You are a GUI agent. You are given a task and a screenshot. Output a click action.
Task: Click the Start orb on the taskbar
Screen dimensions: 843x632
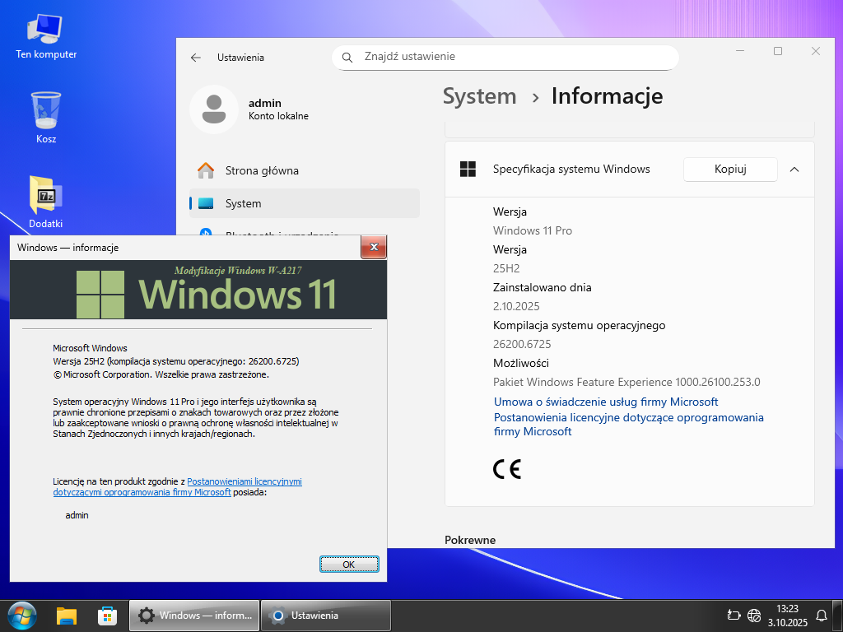(22, 615)
